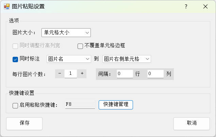Open the 图片大小 dropdown
Image resolution: width=216 pixels, height=137 pixels.
tap(66, 33)
